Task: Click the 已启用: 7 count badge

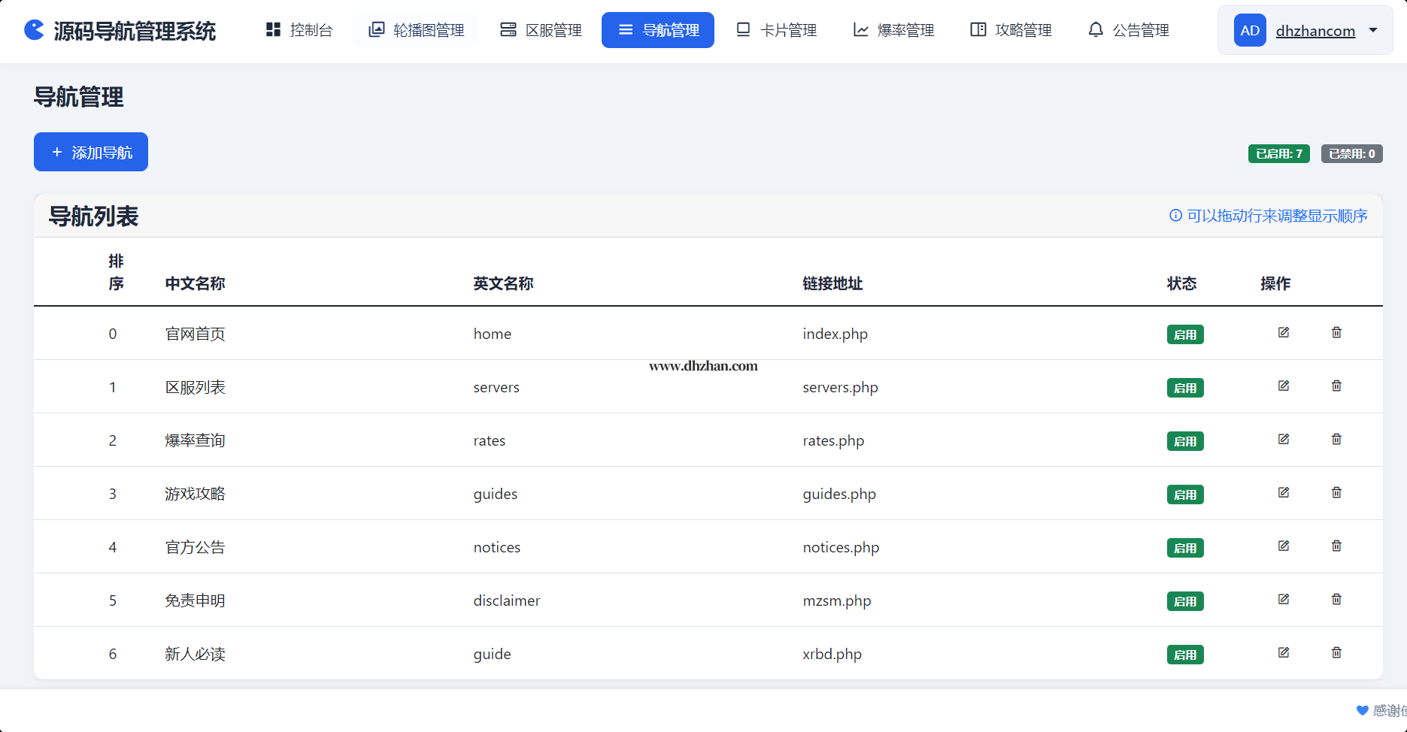Action: click(1278, 153)
